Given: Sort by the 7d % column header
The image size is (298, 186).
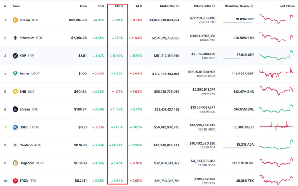Looking at the screenshot, I should pos(138,6).
